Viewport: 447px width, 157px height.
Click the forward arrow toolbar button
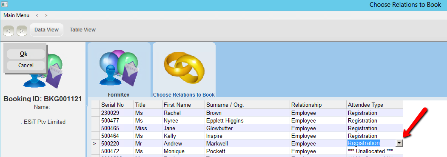click(22, 31)
